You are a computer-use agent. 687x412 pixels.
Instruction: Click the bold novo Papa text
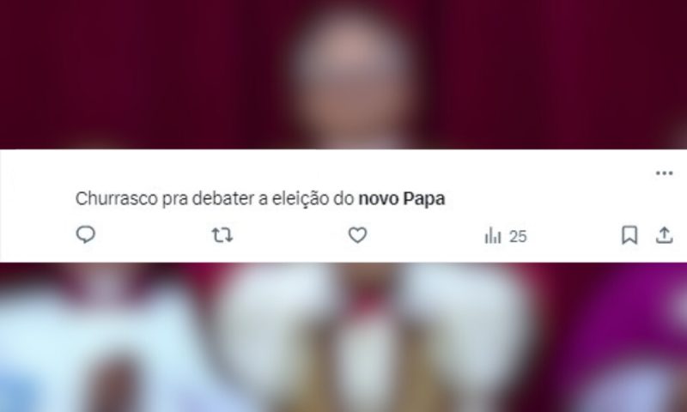click(402, 199)
